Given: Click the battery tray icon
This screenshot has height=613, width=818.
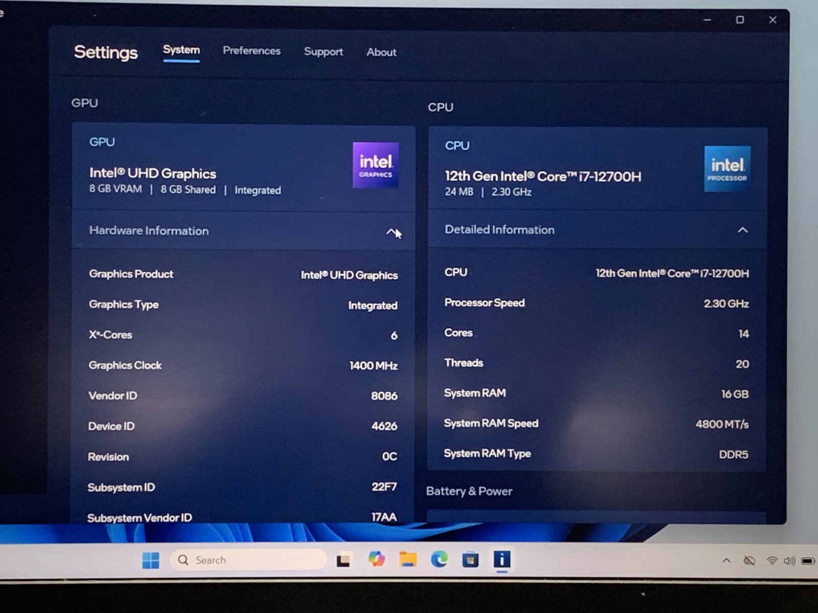Looking at the screenshot, I should tap(808, 561).
